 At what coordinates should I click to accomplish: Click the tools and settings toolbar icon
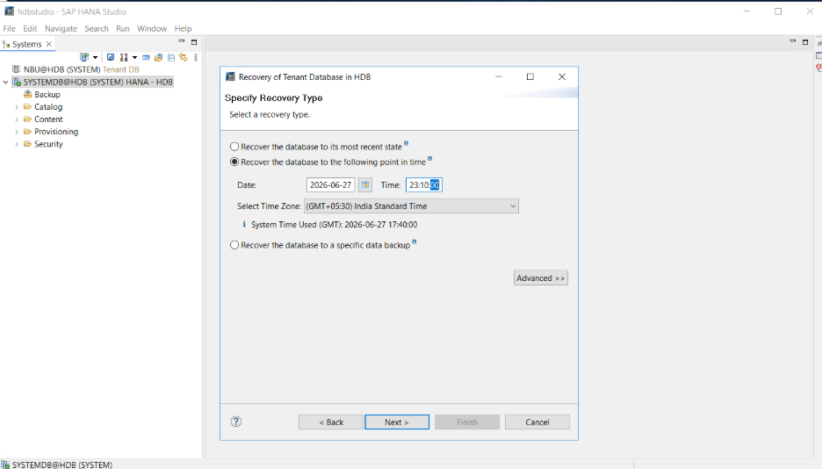[x=124, y=57]
